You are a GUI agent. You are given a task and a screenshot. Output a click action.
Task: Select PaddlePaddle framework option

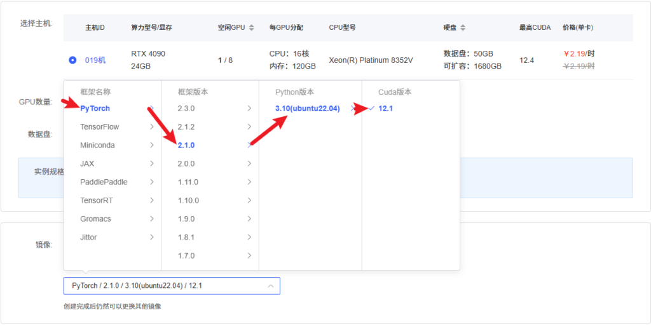coord(104,182)
